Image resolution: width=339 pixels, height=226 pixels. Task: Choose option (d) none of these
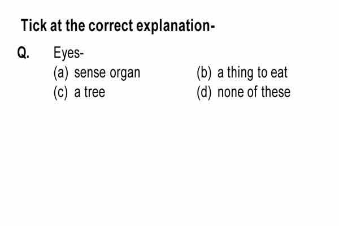point(244,93)
